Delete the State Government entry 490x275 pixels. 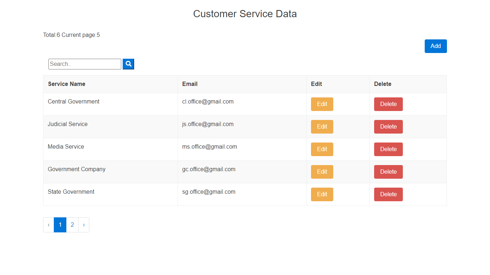pos(388,194)
